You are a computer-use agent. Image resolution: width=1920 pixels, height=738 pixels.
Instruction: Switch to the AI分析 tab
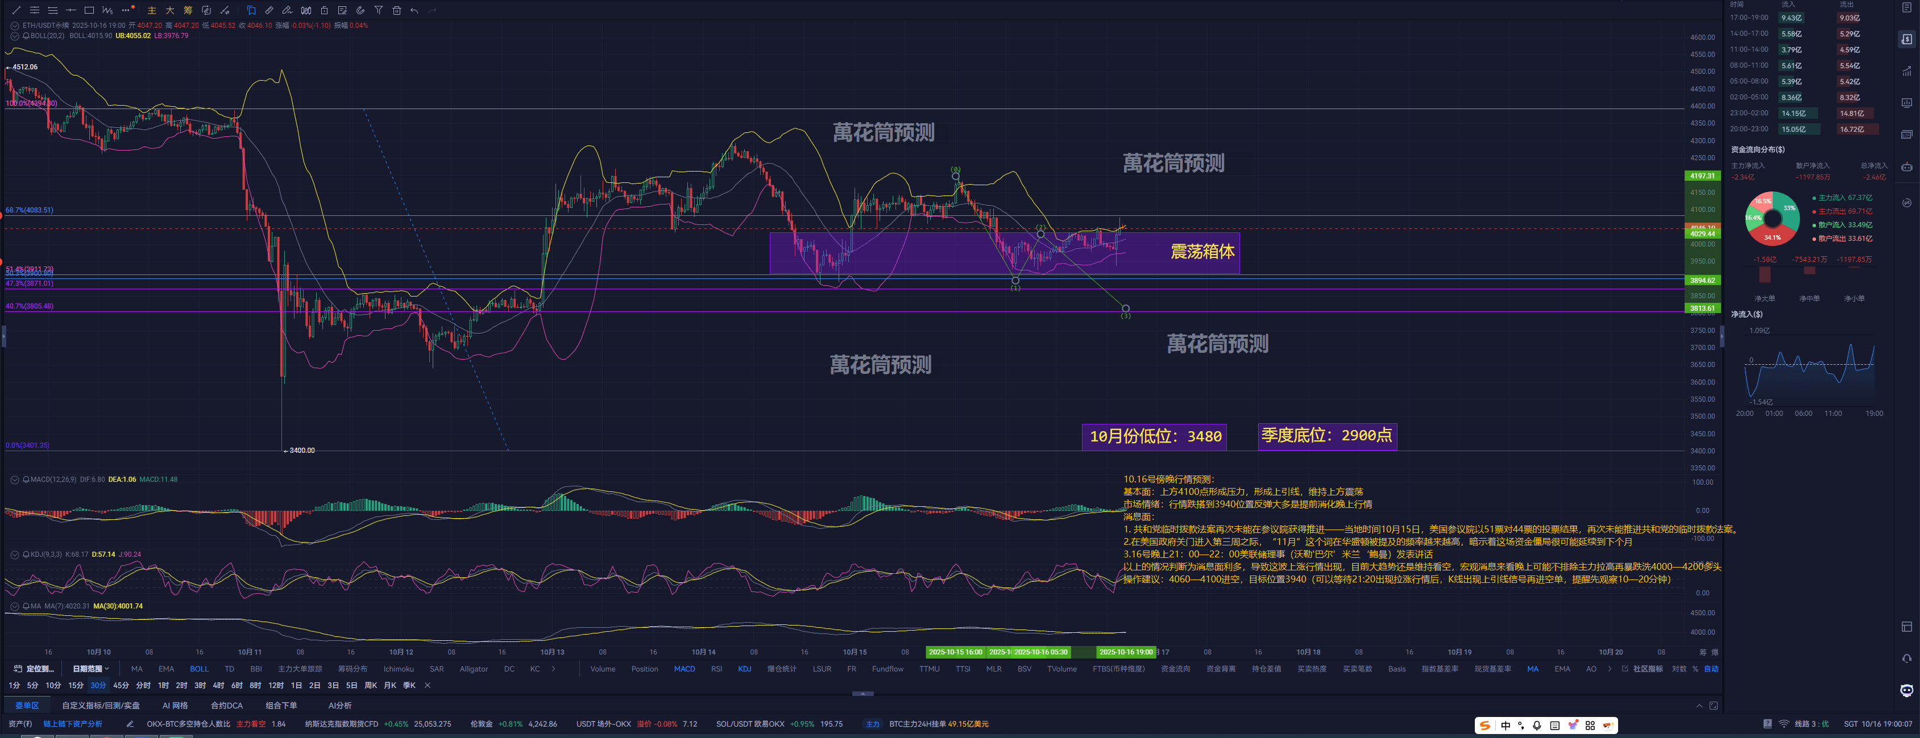pyautogui.click(x=340, y=705)
